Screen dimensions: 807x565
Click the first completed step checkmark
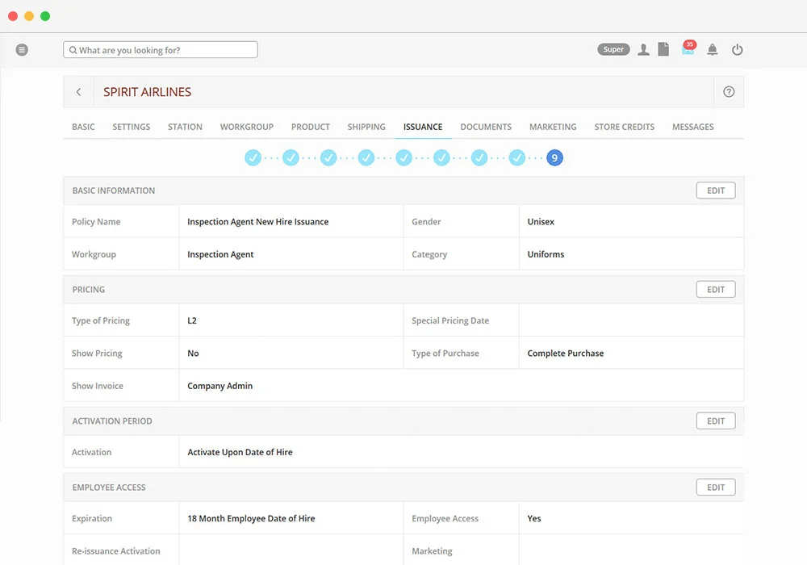(x=253, y=157)
